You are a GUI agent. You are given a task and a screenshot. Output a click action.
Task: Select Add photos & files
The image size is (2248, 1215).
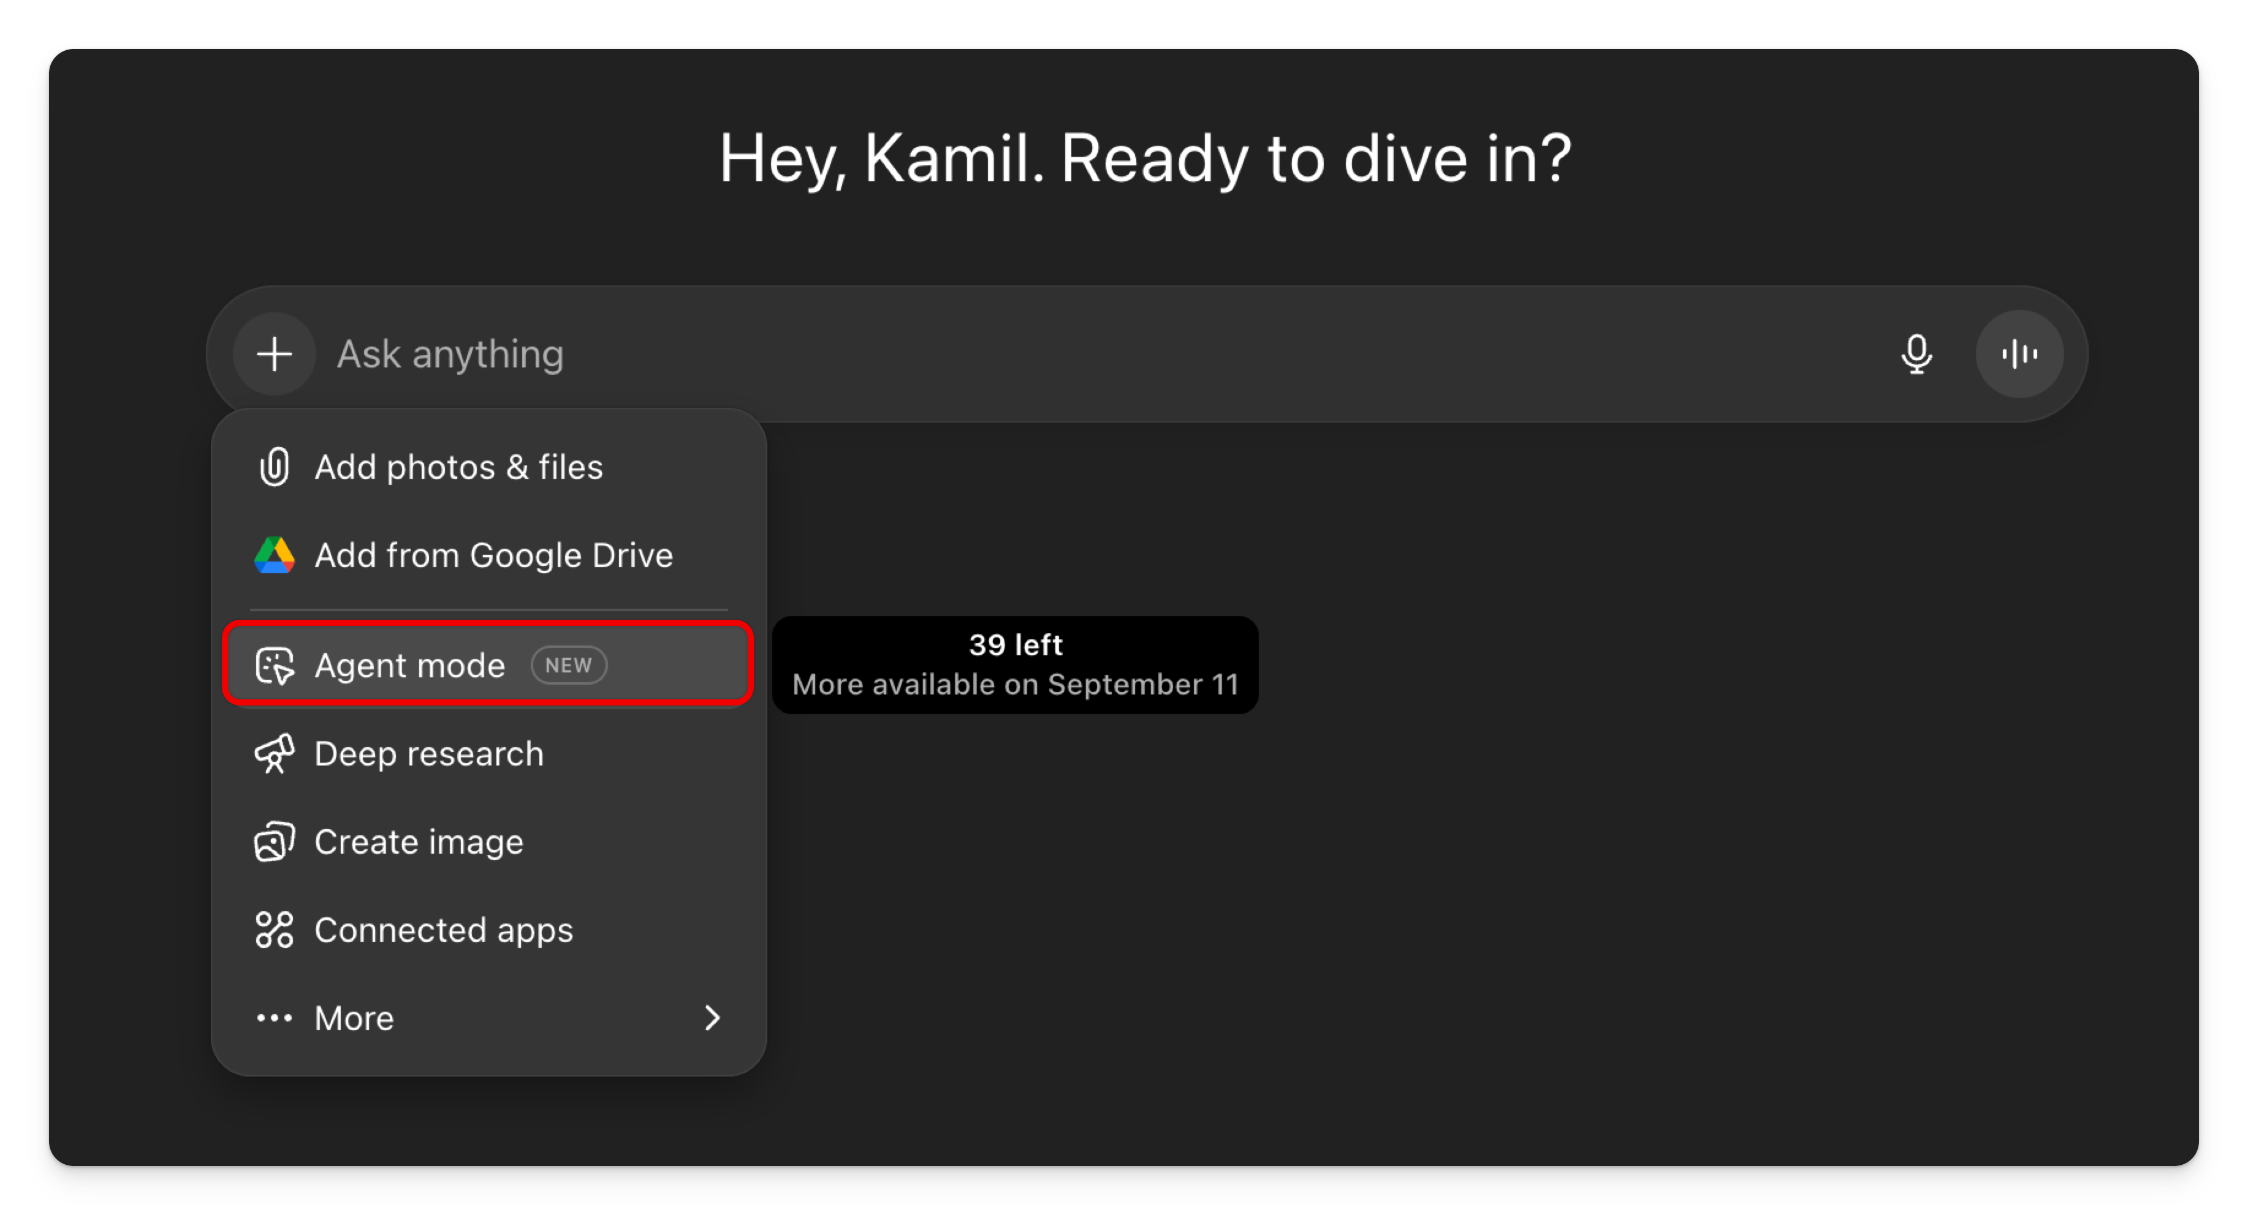click(458, 467)
